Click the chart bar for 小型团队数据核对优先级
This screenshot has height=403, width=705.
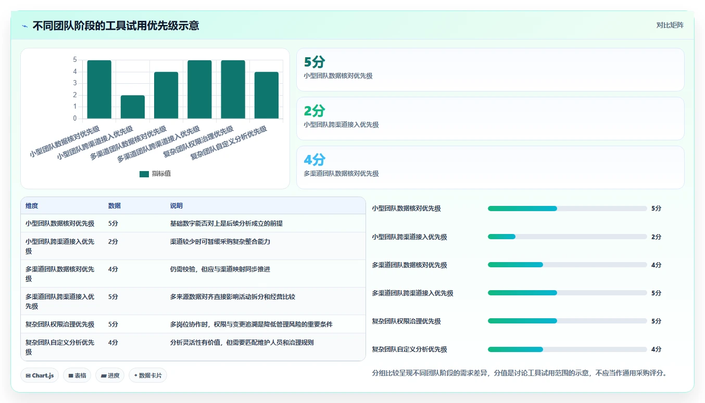[x=99, y=89]
